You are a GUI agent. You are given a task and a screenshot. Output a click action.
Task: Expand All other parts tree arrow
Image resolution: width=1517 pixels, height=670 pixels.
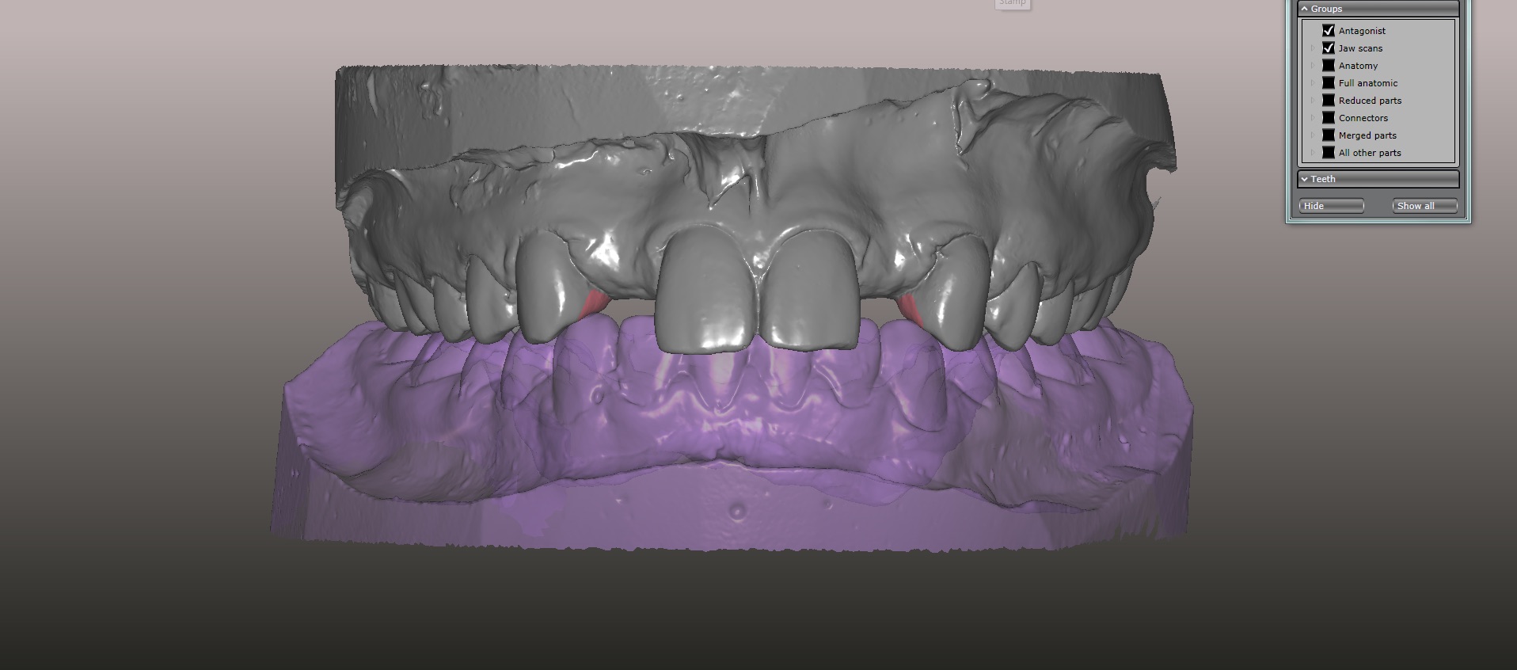[1313, 153]
